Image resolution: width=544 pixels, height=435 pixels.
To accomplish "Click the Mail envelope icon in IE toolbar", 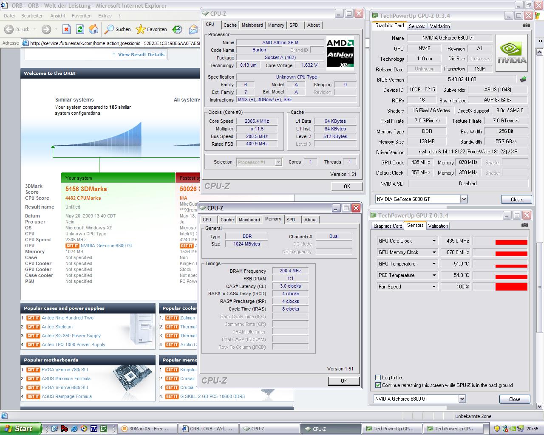I will [194, 29].
